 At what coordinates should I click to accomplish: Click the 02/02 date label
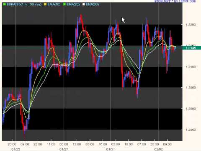tap(159, 149)
